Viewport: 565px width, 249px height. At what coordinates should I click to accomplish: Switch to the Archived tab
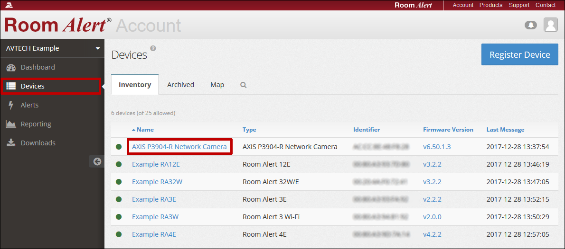180,85
